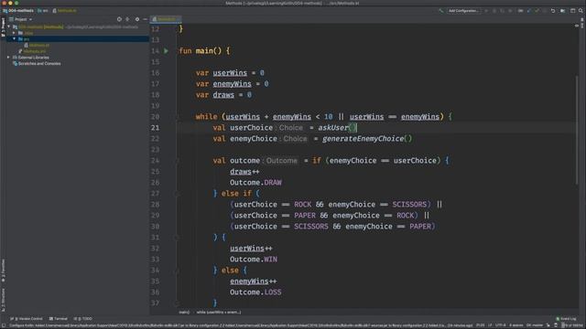Hide the Project tool window with minus

145,19
